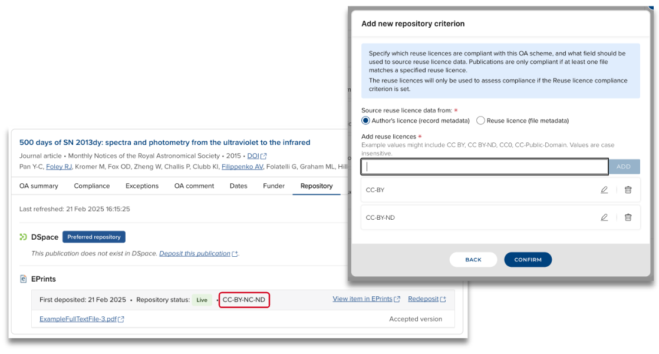659x354 pixels.
Task: Edit the CC-BY licence entry
Action: click(604, 190)
